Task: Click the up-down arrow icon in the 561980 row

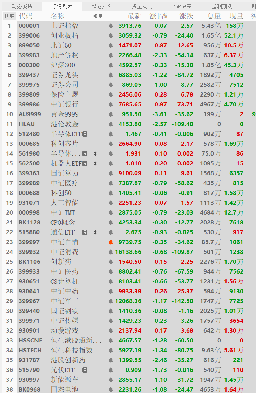Action: [95, 153]
